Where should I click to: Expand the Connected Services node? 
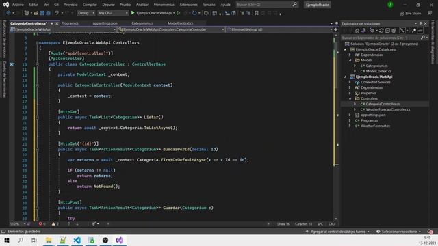coord(350,82)
